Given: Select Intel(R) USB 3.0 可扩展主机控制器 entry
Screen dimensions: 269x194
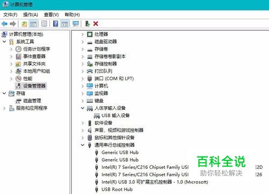Looking at the screenshot, I should [x=155, y=182].
